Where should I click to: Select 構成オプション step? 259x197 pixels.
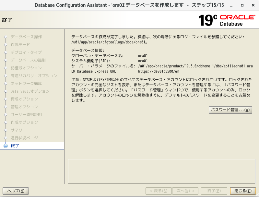point(24,99)
